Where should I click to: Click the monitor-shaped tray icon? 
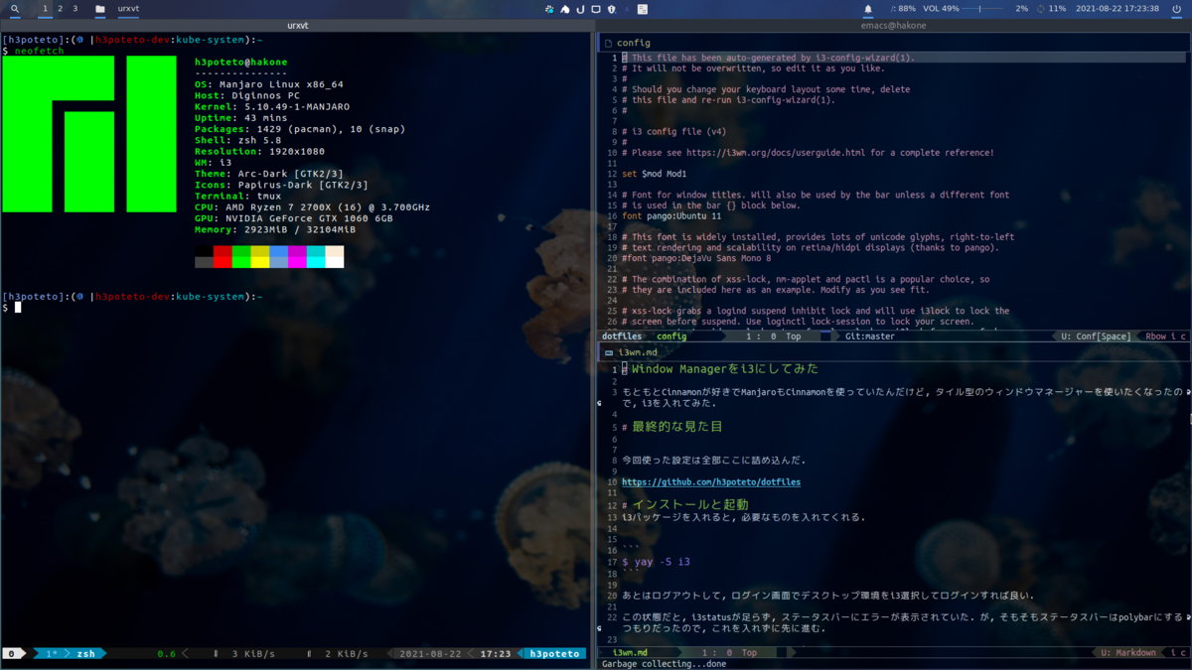[x=596, y=9]
